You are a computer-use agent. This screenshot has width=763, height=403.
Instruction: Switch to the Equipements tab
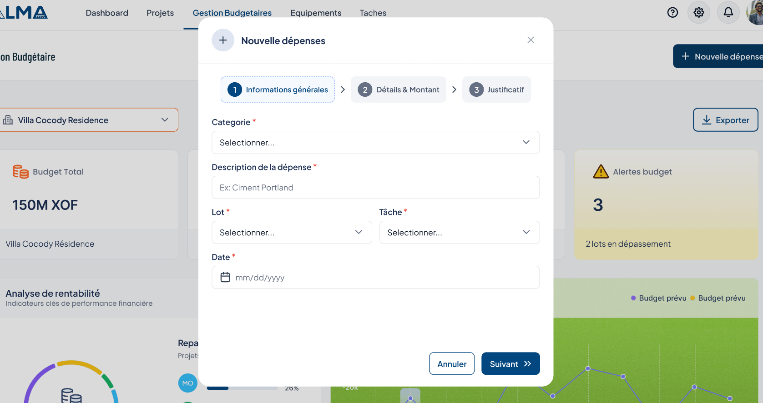[x=316, y=13]
